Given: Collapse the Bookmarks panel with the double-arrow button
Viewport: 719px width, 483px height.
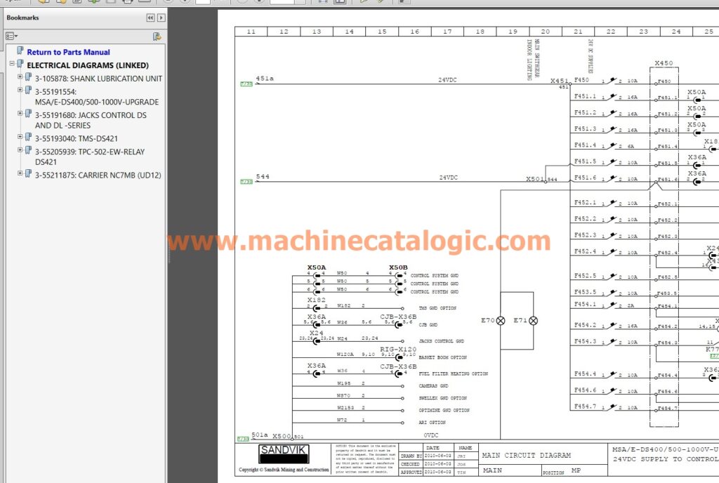Looking at the screenshot, I should click(150, 18).
